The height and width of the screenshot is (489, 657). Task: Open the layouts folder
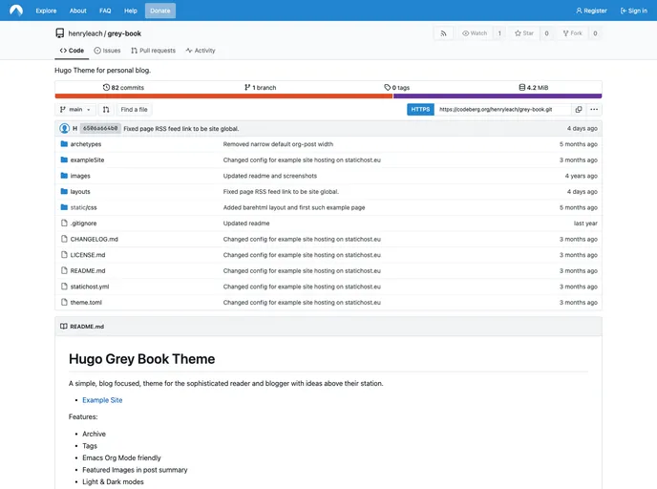(x=80, y=192)
